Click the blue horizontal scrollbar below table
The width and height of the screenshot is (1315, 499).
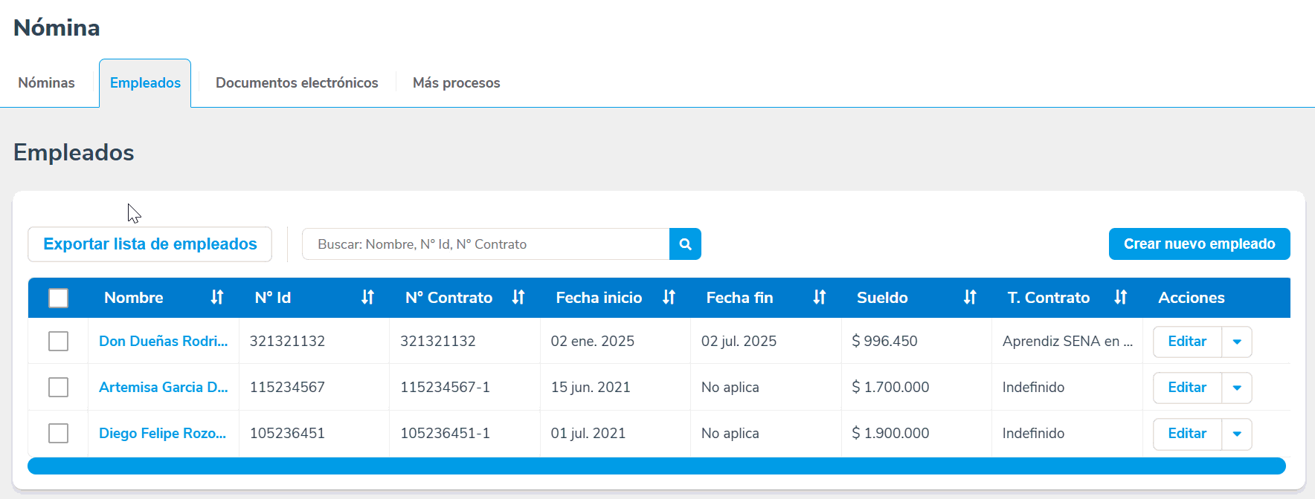tap(656, 466)
